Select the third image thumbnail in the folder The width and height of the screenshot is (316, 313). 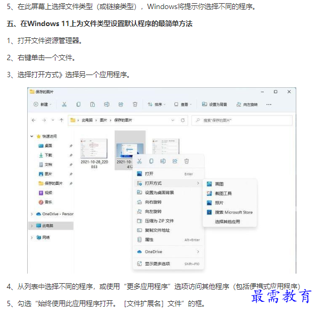tap(165, 147)
